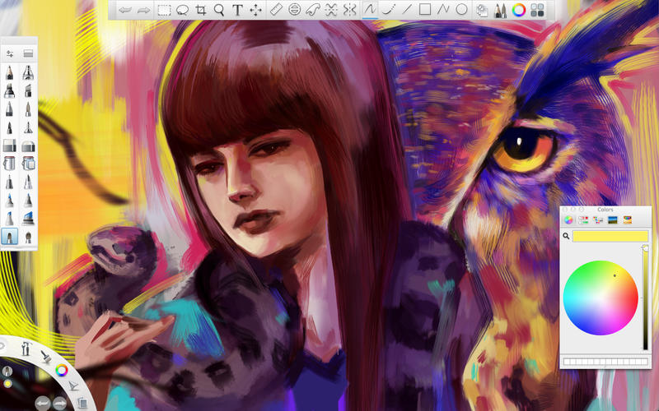Image resolution: width=659 pixels, height=411 pixels.
Task: Switch to Image Palettes tab in Colors
Action: tap(612, 219)
